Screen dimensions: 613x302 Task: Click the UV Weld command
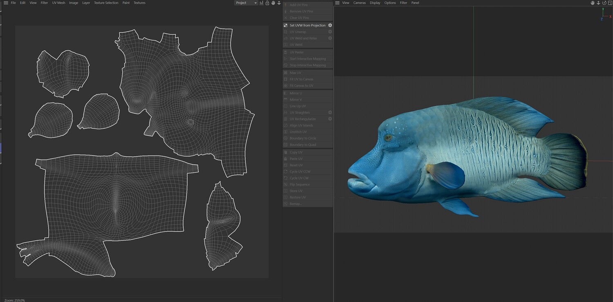(308, 45)
